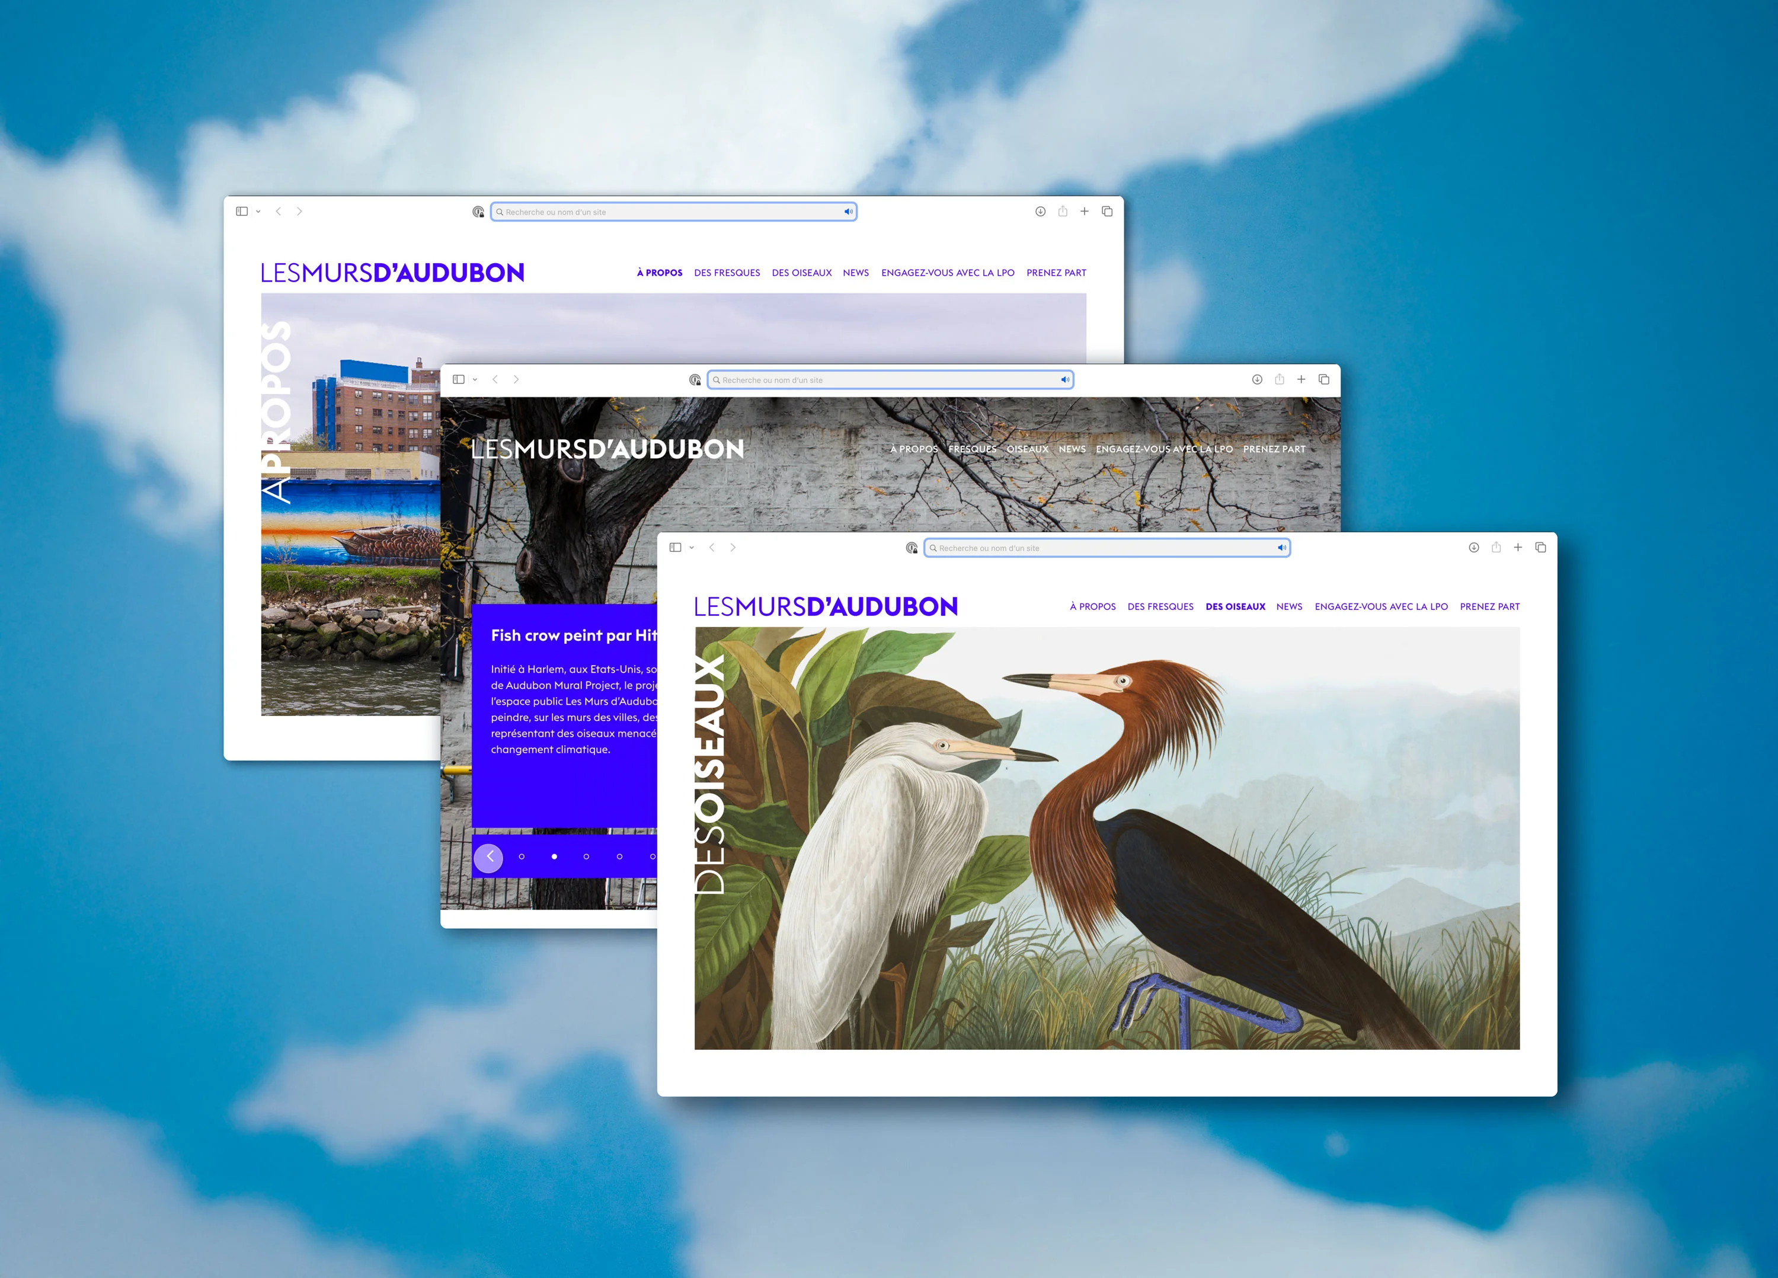Click the share icon in the front browser window
This screenshot has width=1778, height=1278.
click(1496, 547)
